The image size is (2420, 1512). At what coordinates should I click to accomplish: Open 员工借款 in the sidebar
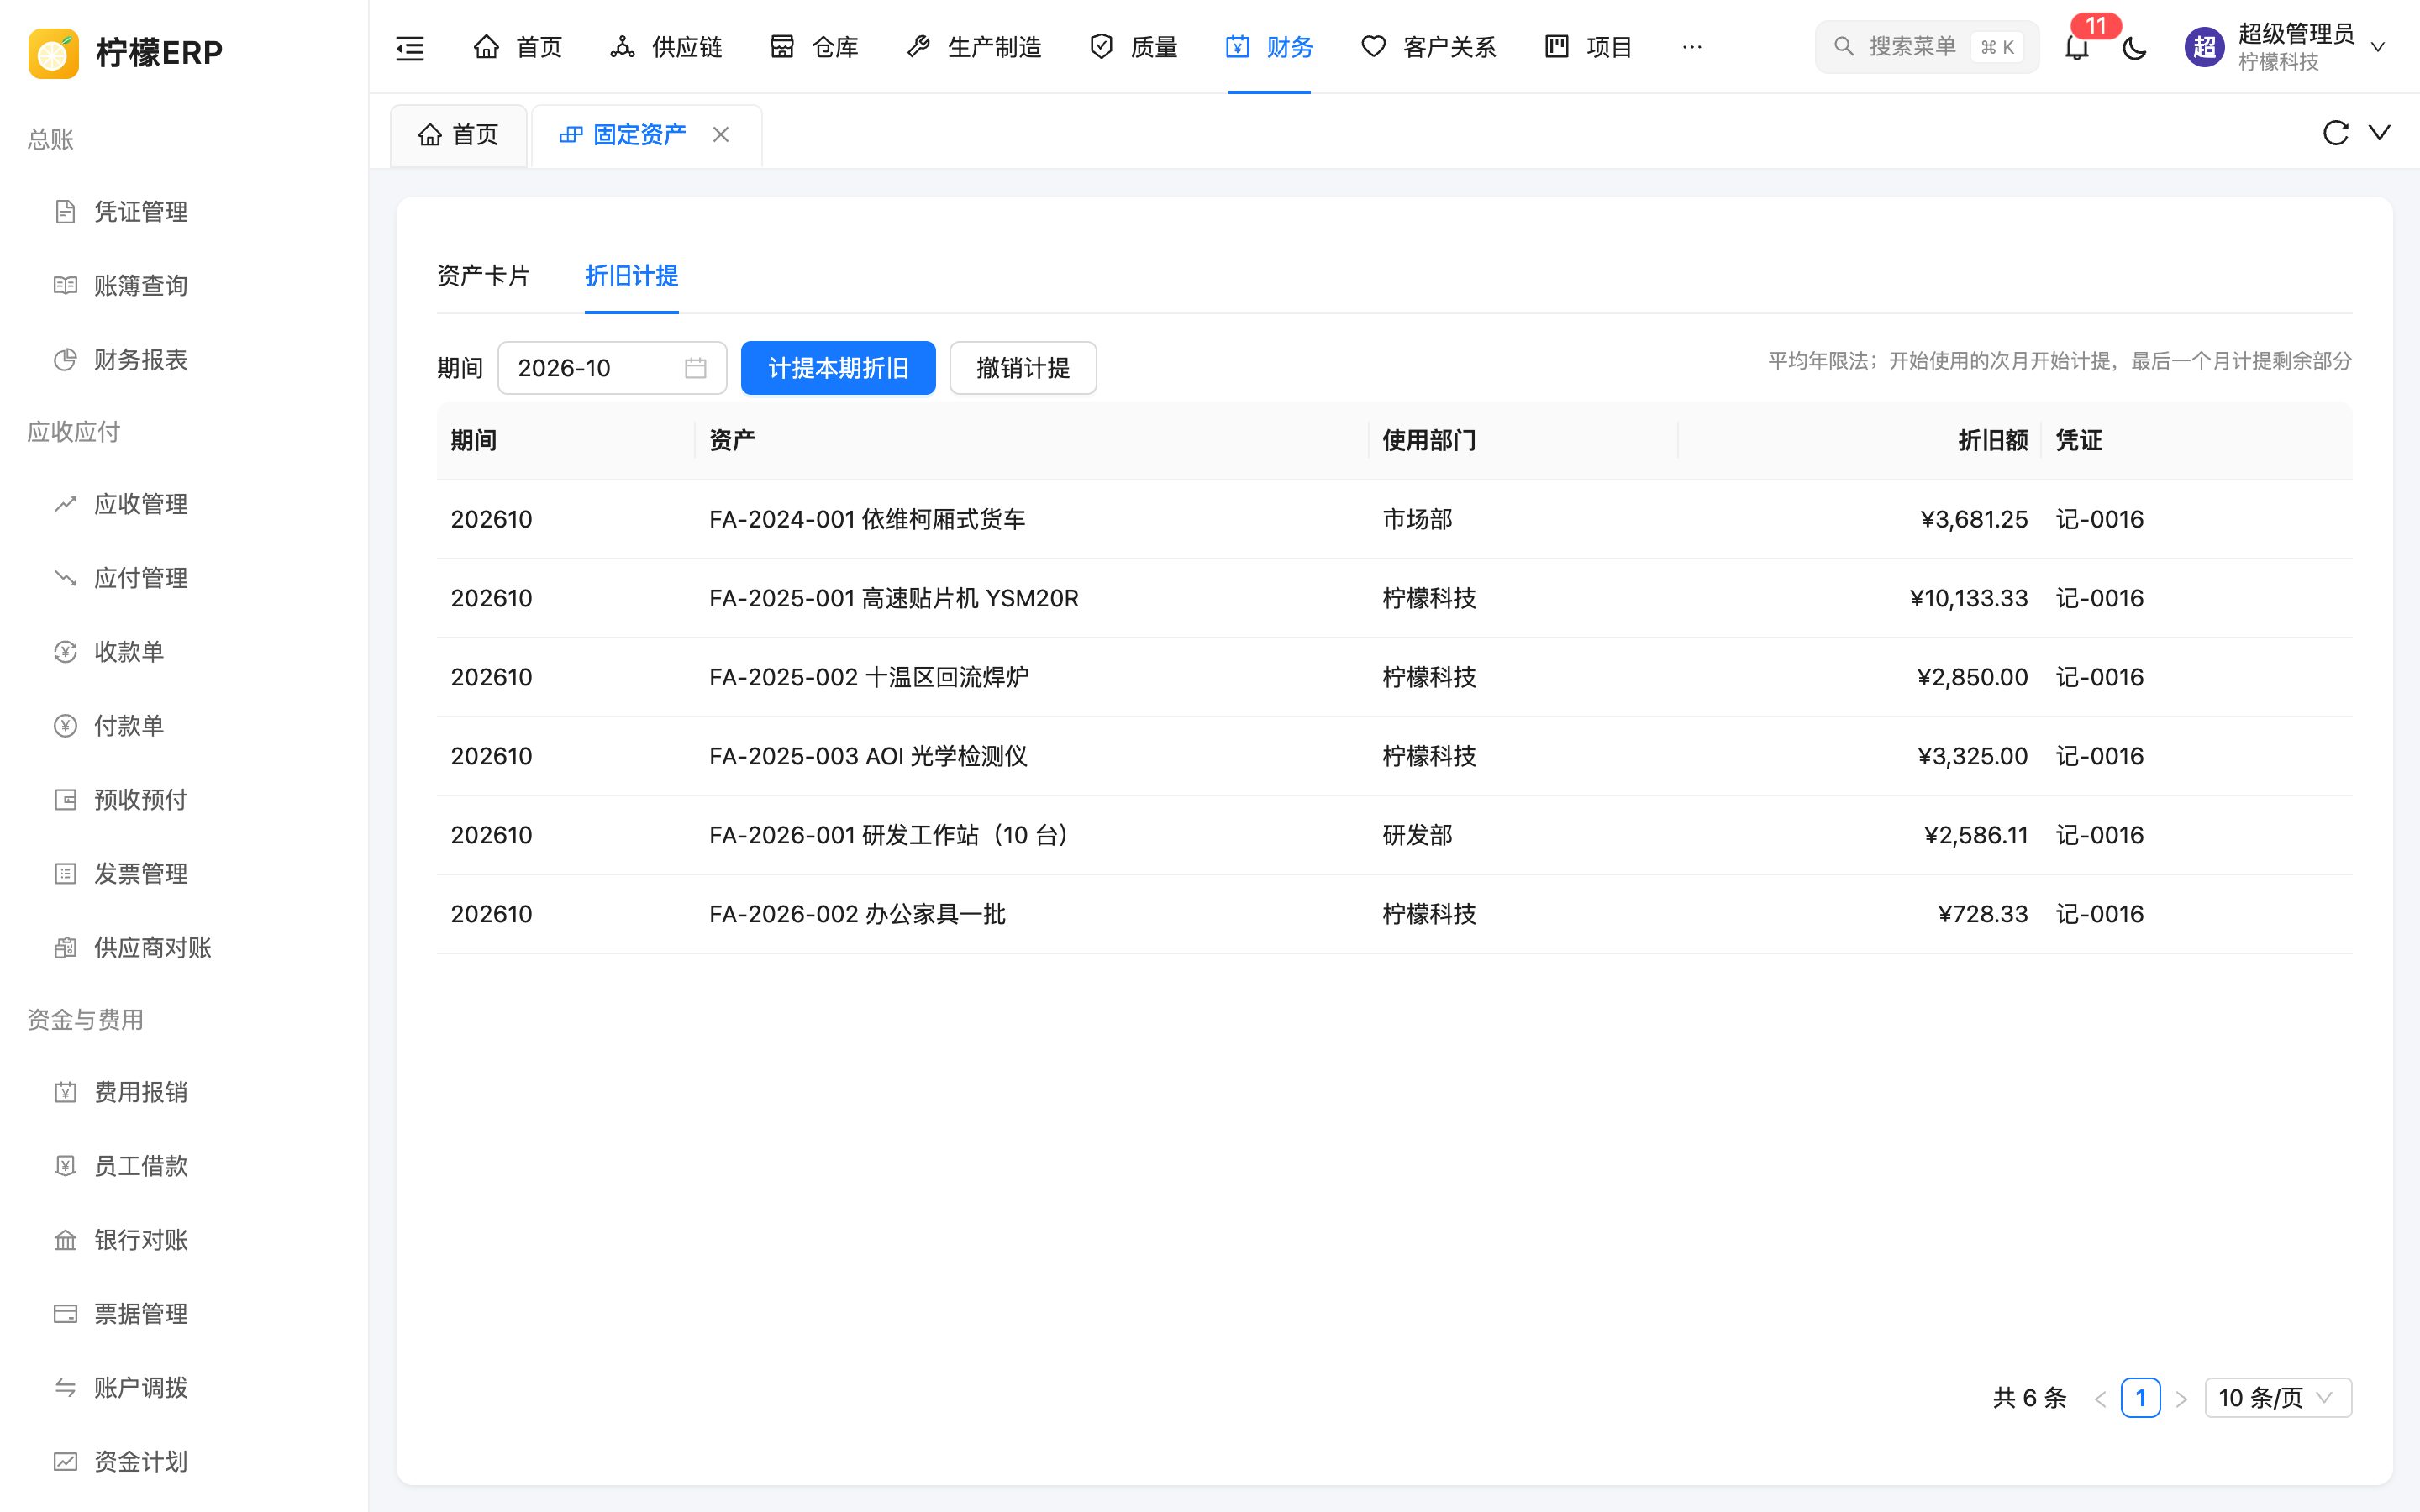(x=141, y=1166)
